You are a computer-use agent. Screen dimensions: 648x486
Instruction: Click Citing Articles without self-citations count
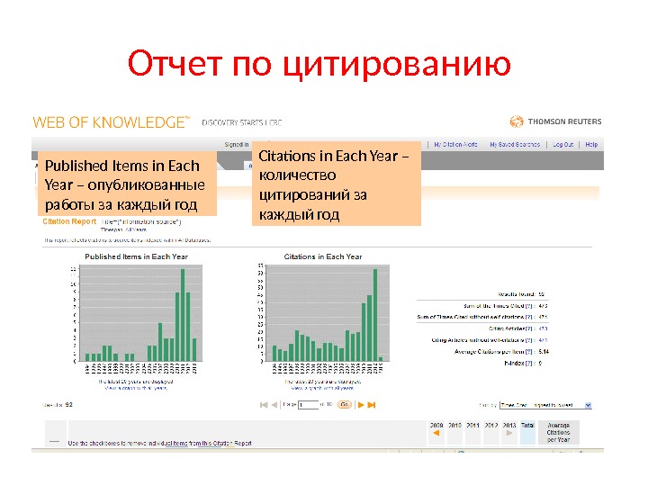point(543,340)
